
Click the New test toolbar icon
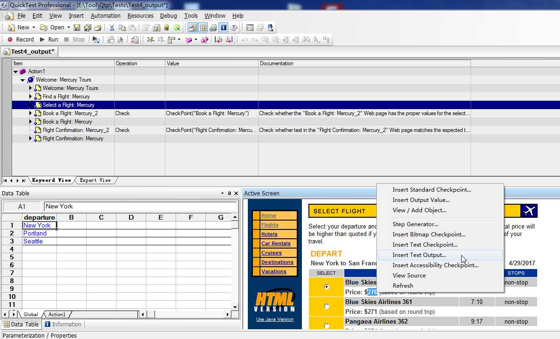pyautogui.click(x=11, y=28)
